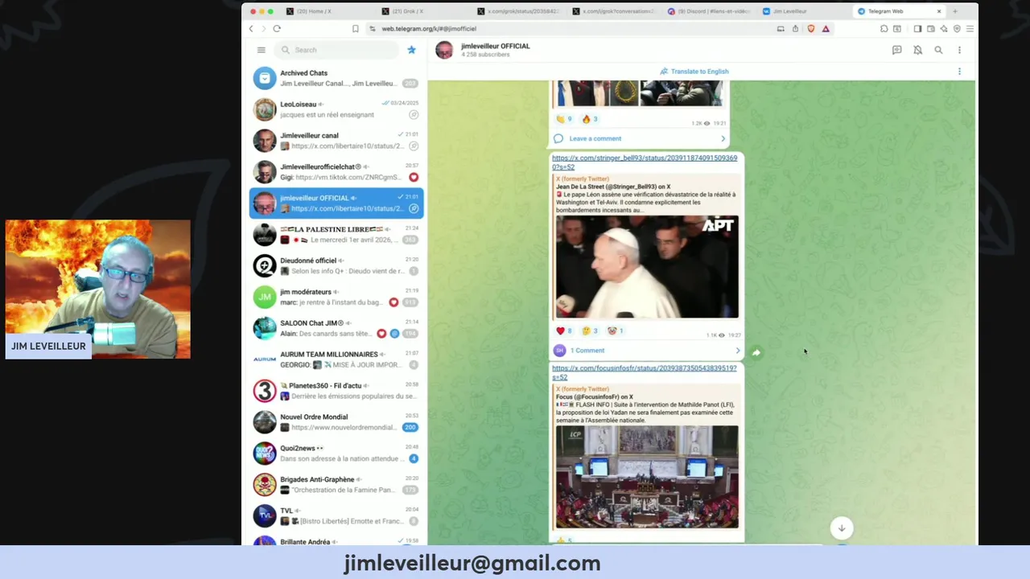Open SALOON Chat JIM group
This screenshot has height=579, width=1030.
click(x=336, y=328)
